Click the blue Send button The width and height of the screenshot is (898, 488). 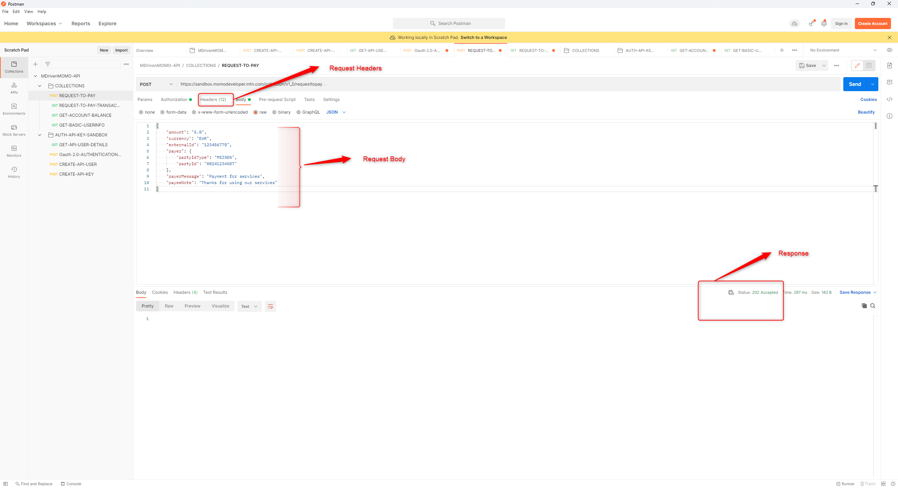(x=855, y=84)
